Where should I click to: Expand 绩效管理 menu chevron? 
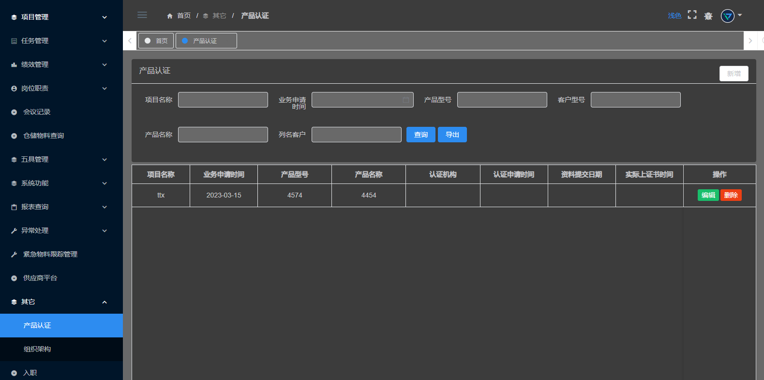105,65
